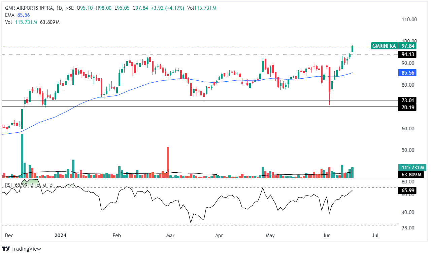Click the GMRINFRA price tag
The height and width of the screenshot is (256, 432).
(384, 46)
